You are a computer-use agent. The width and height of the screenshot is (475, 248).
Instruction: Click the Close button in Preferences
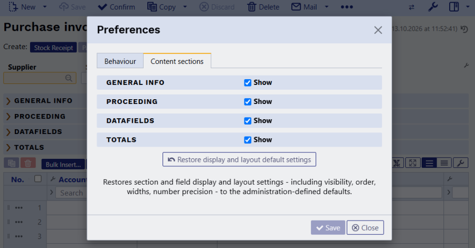point(365,228)
